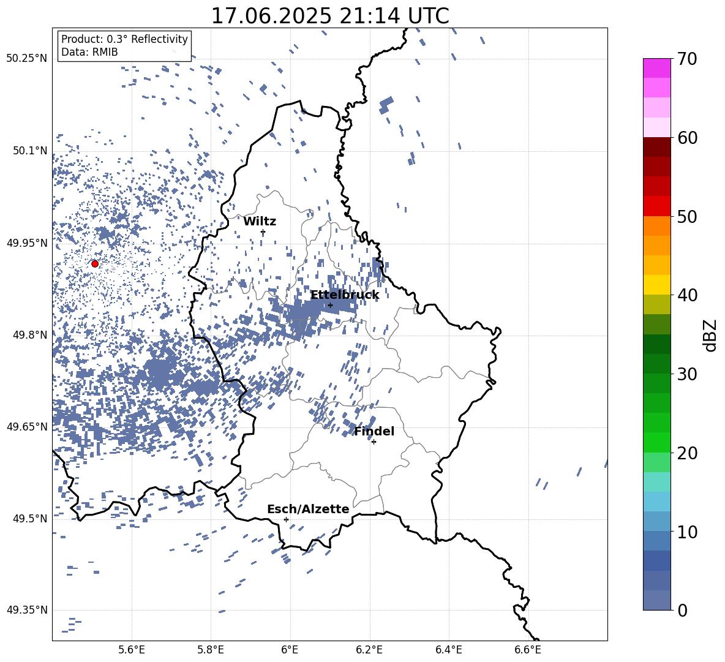Click the dark maroon colorbar segment below 60
The width and height of the screenshot is (725, 662).
tap(656, 147)
